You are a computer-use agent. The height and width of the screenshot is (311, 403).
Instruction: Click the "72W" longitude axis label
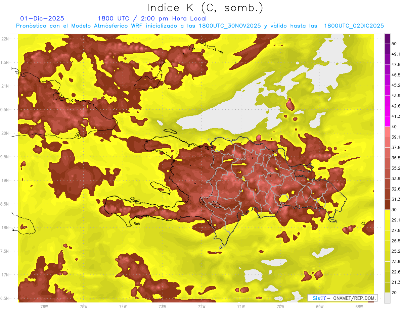click(201, 307)
